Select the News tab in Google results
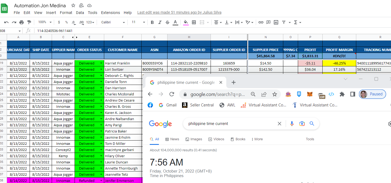391x183 pixels. [172, 139]
